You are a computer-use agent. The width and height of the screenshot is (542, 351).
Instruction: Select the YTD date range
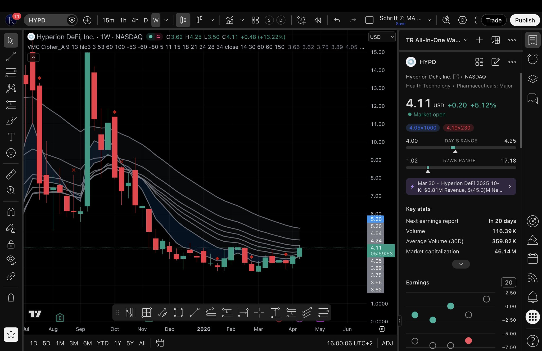[x=103, y=343]
